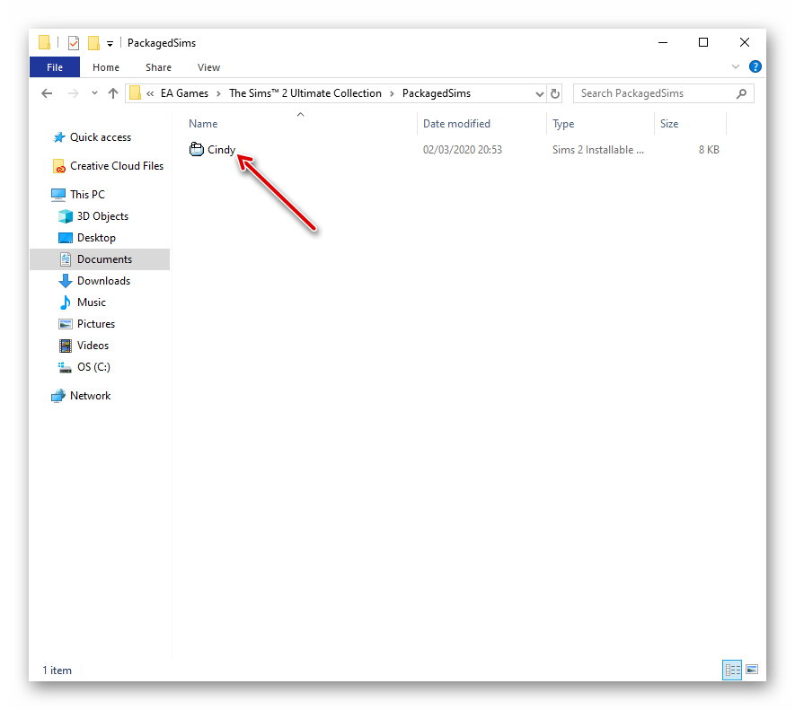Switch to the Share ribbon tab
Viewport: 795px width, 710px height.
point(158,67)
